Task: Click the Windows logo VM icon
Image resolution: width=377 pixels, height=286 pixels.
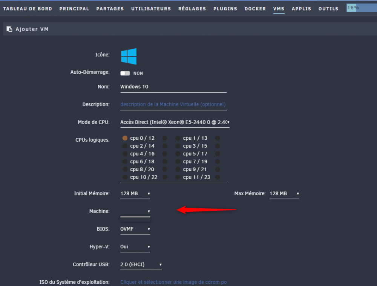Action: (x=129, y=57)
